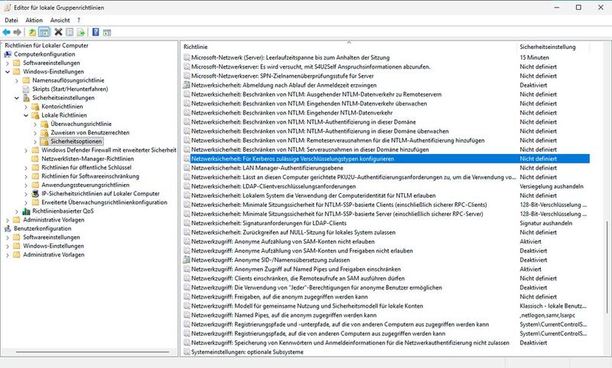
Task: Click the Benutzerkonfiguration user icon
Action: (8, 228)
